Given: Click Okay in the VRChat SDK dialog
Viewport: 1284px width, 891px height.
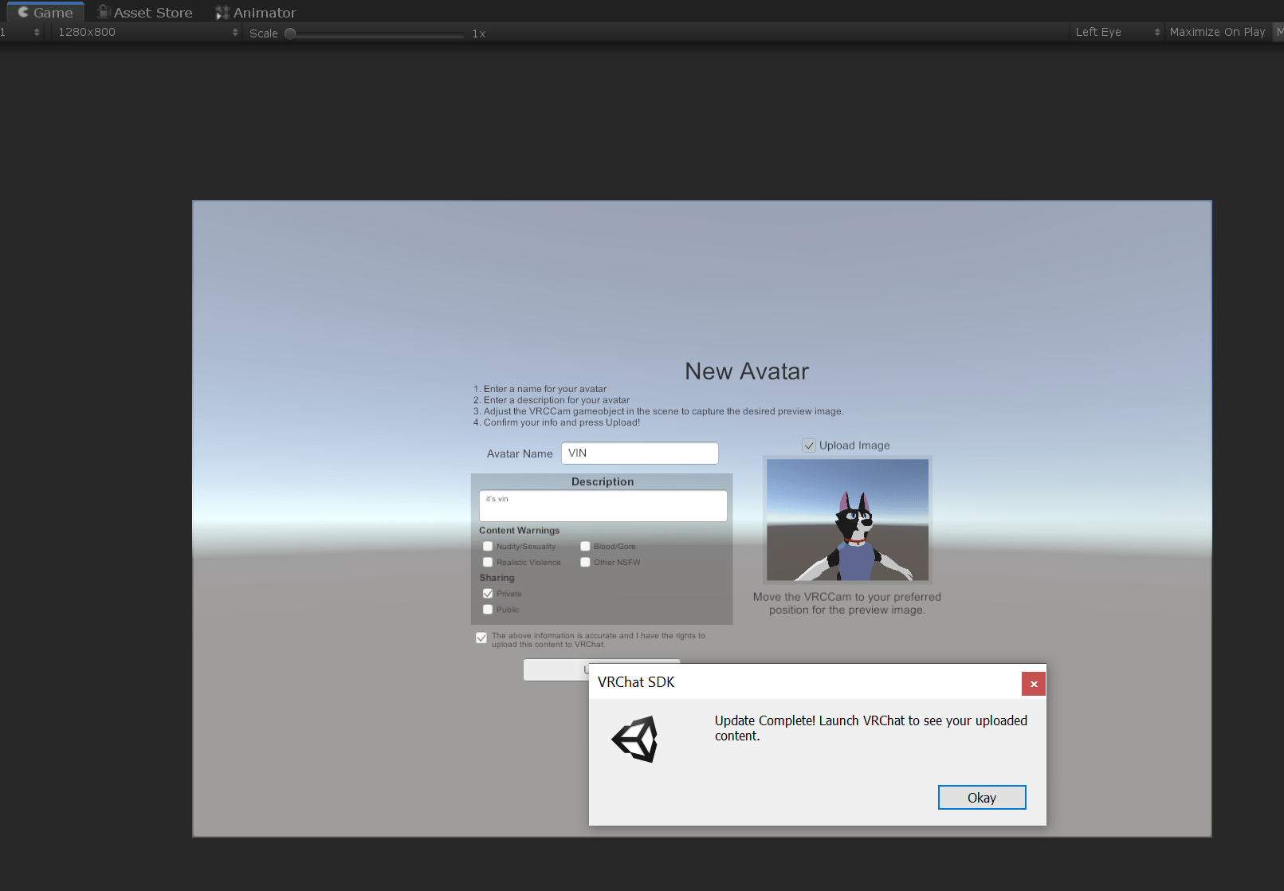Looking at the screenshot, I should tap(982, 798).
